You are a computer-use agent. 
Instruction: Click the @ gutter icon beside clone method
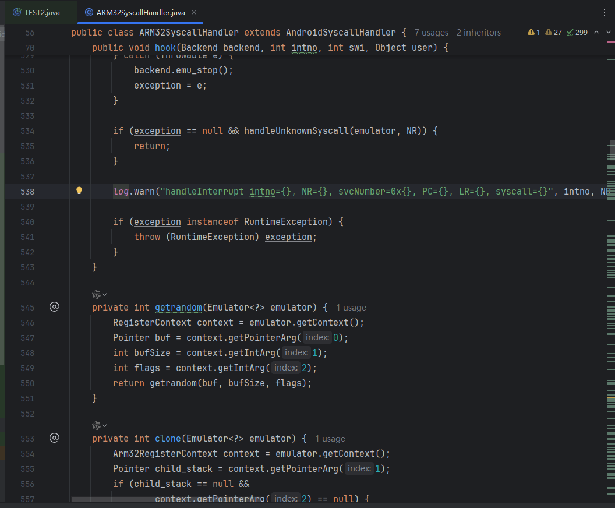[x=54, y=438]
